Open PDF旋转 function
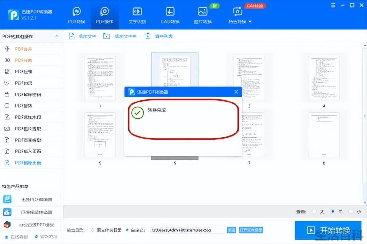The width and height of the screenshot is (367, 244). [x=31, y=106]
